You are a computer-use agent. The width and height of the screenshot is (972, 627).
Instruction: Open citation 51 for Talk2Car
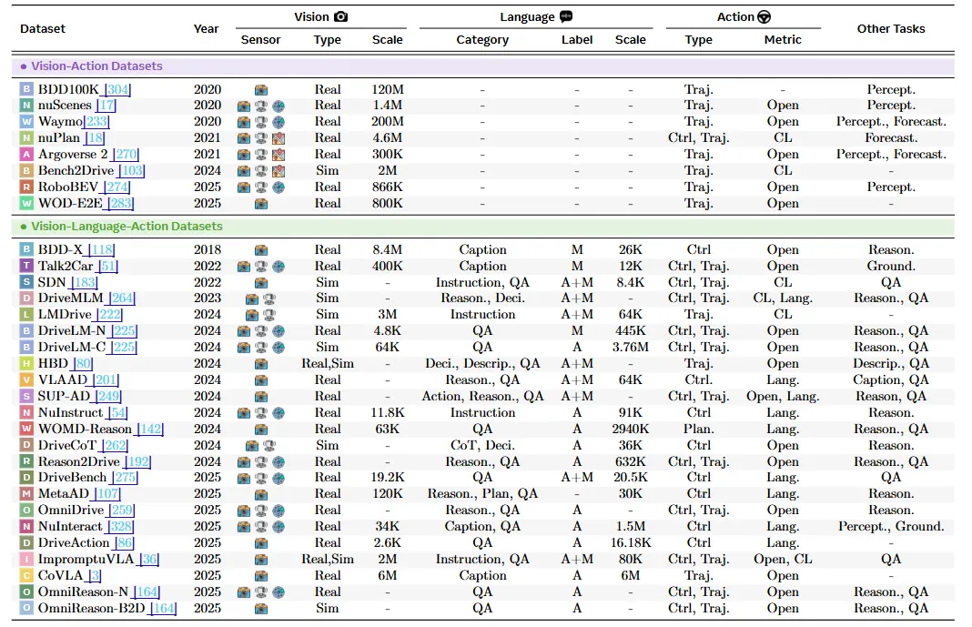coord(108,266)
